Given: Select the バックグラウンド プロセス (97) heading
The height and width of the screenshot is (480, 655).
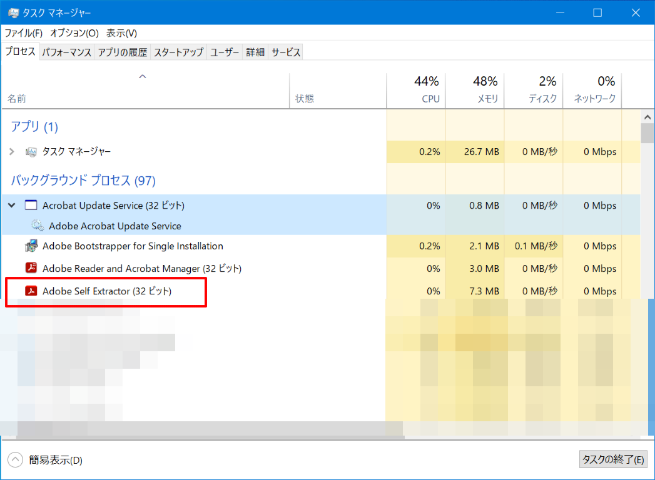Looking at the screenshot, I should (x=83, y=181).
